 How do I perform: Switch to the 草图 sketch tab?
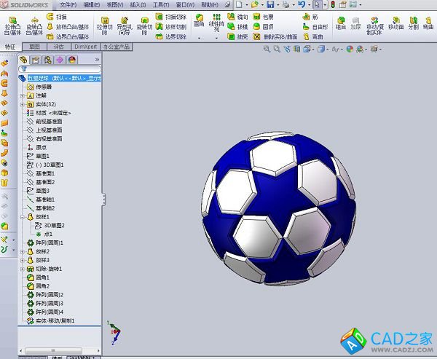point(34,46)
